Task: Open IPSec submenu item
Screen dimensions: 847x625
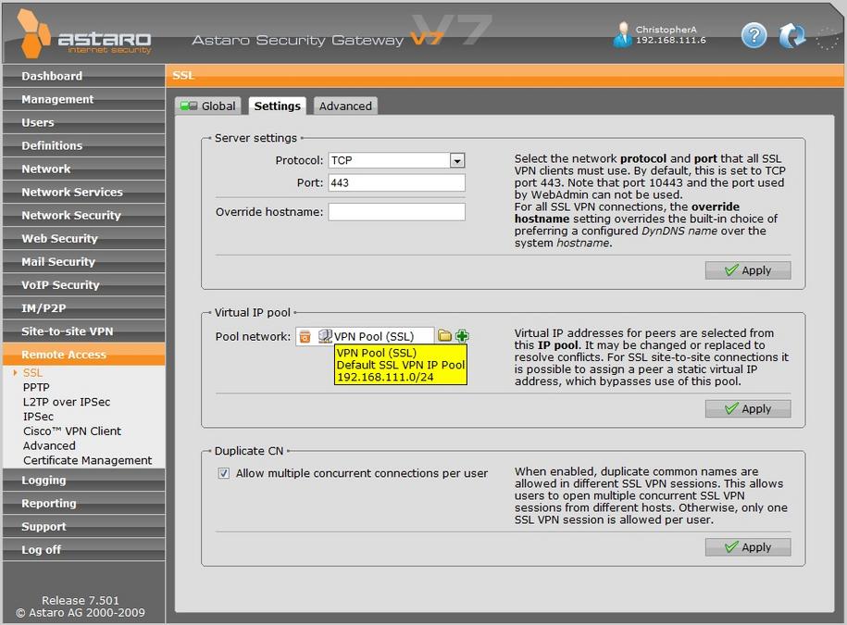Action: (38, 417)
